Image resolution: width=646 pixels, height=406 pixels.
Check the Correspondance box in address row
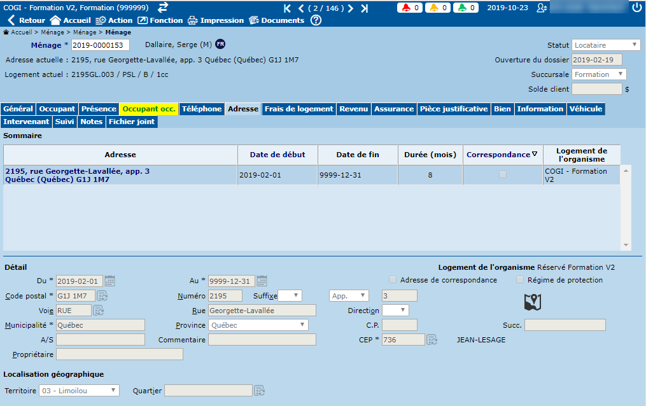(x=503, y=174)
